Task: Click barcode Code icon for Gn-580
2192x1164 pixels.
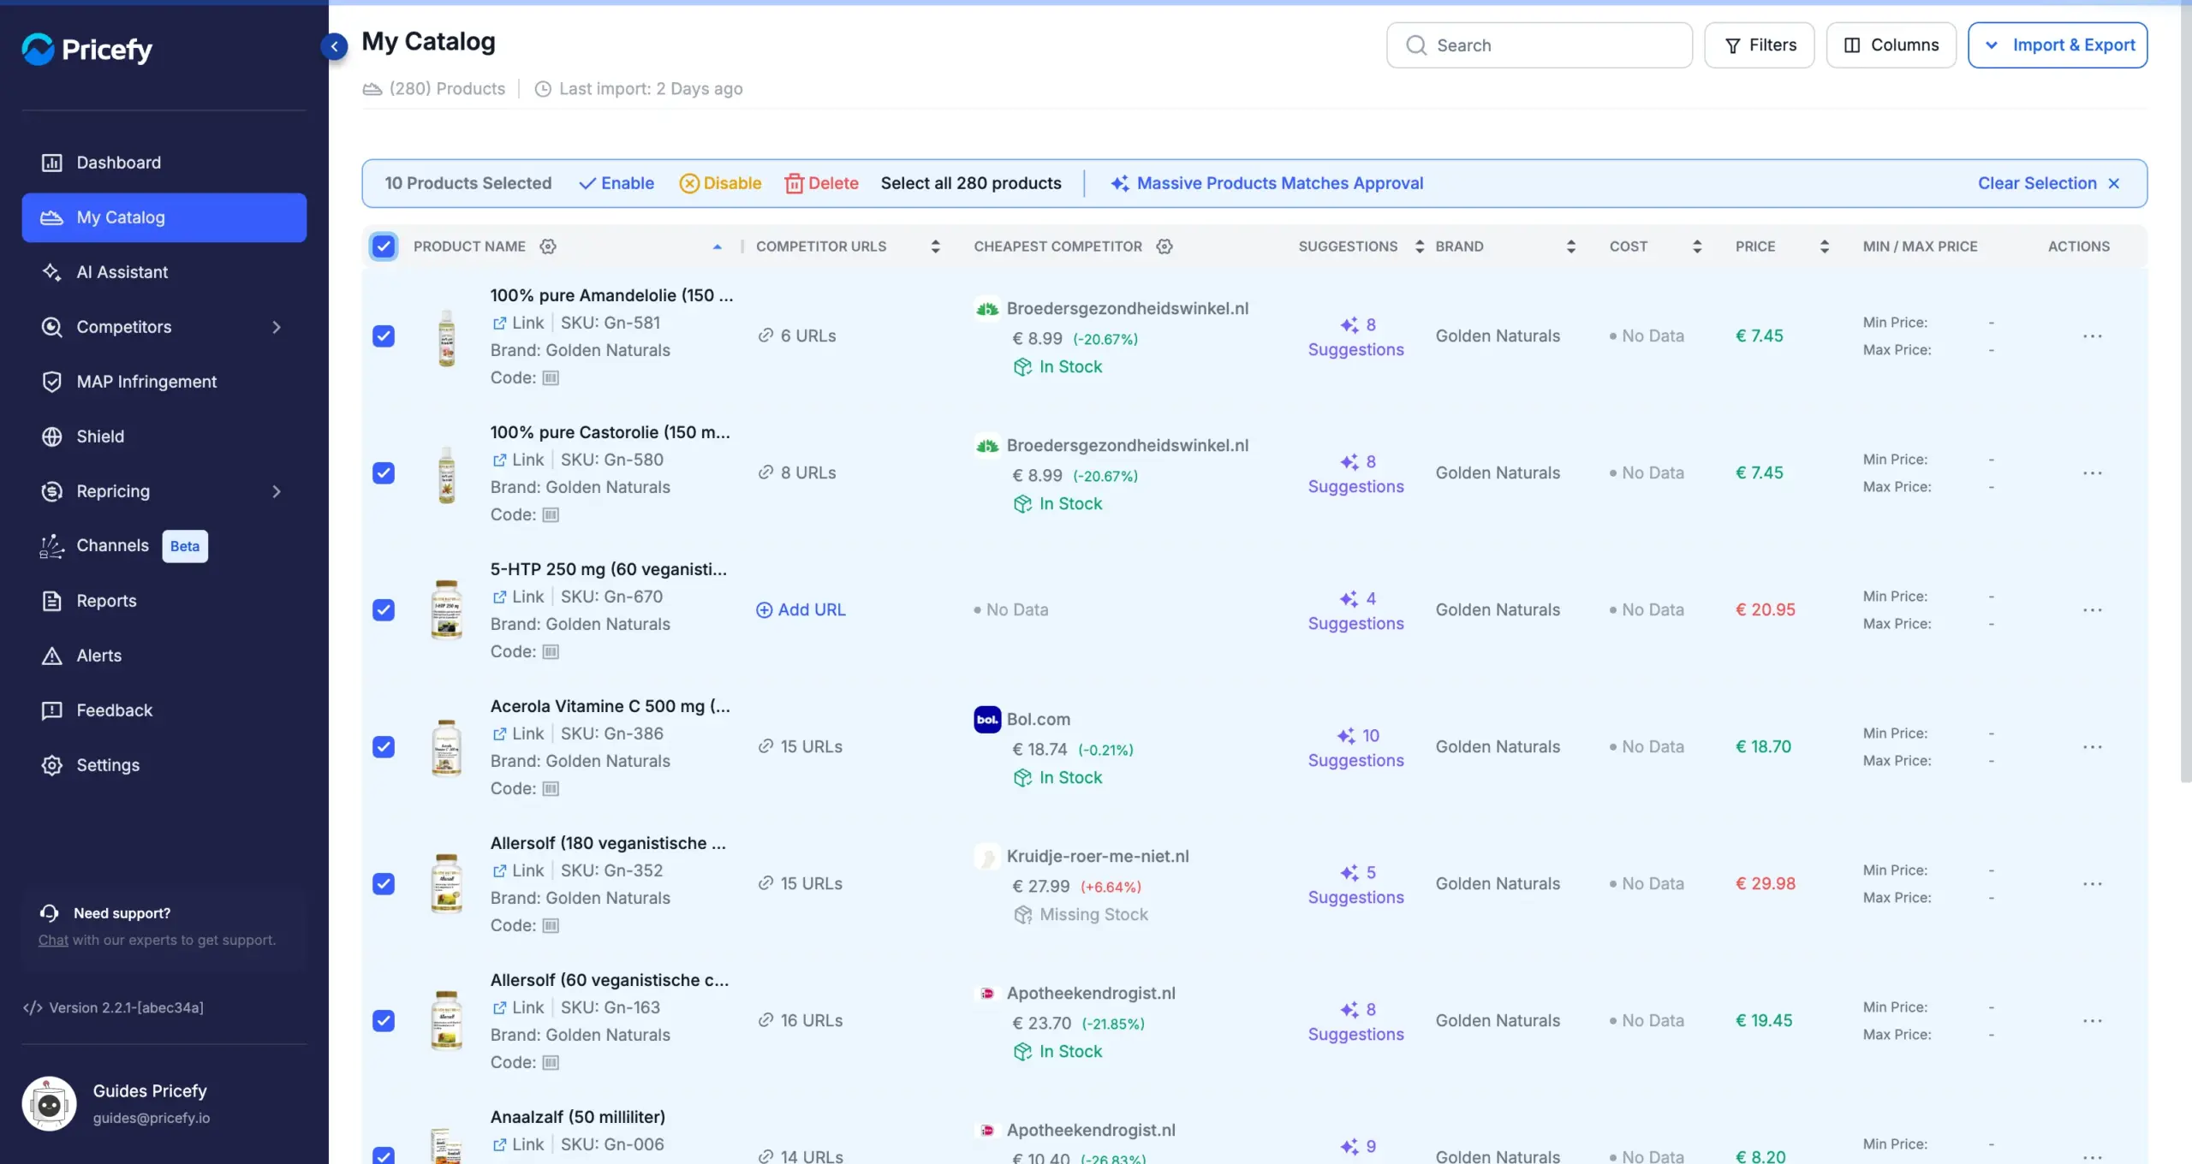Action: pyautogui.click(x=551, y=514)
